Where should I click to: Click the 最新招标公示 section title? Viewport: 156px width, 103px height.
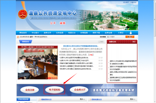click(x=46, y=99)
